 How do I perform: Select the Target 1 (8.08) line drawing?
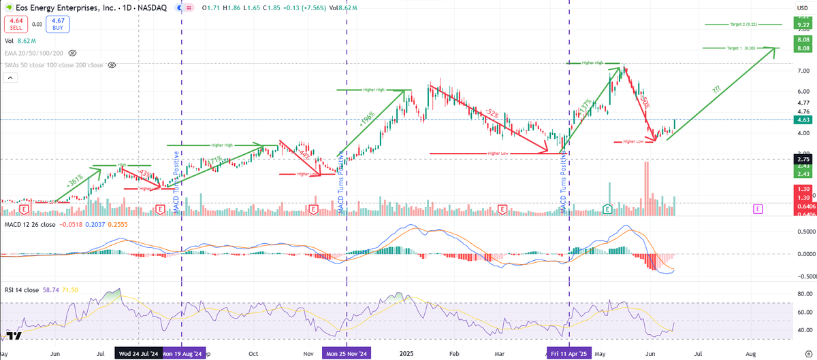(741, 48)
